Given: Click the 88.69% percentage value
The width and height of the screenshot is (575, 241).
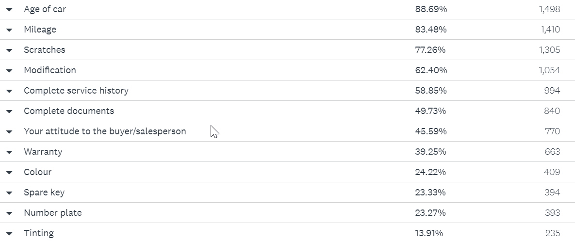Looking at the screenshot, I should [431, 9].
